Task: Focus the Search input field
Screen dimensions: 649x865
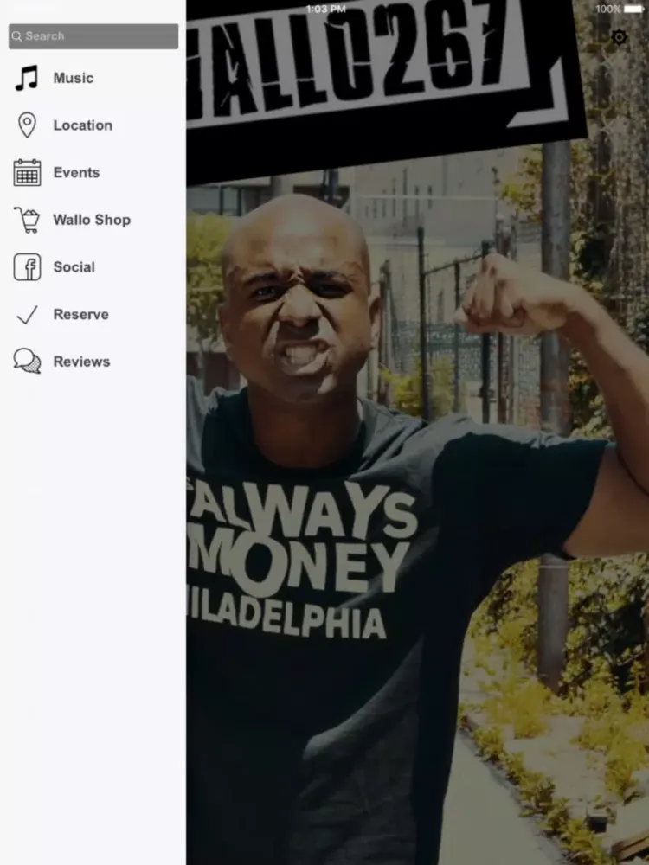Action: pos(93,36)
